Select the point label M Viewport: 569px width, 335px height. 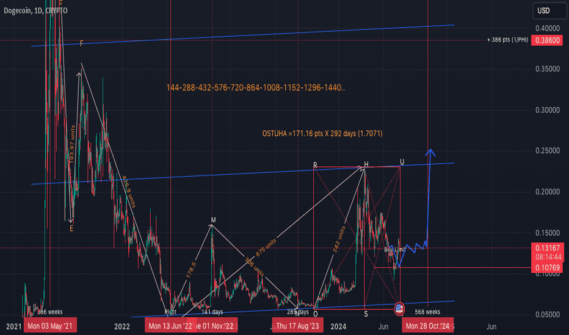(x=214, y=220)
